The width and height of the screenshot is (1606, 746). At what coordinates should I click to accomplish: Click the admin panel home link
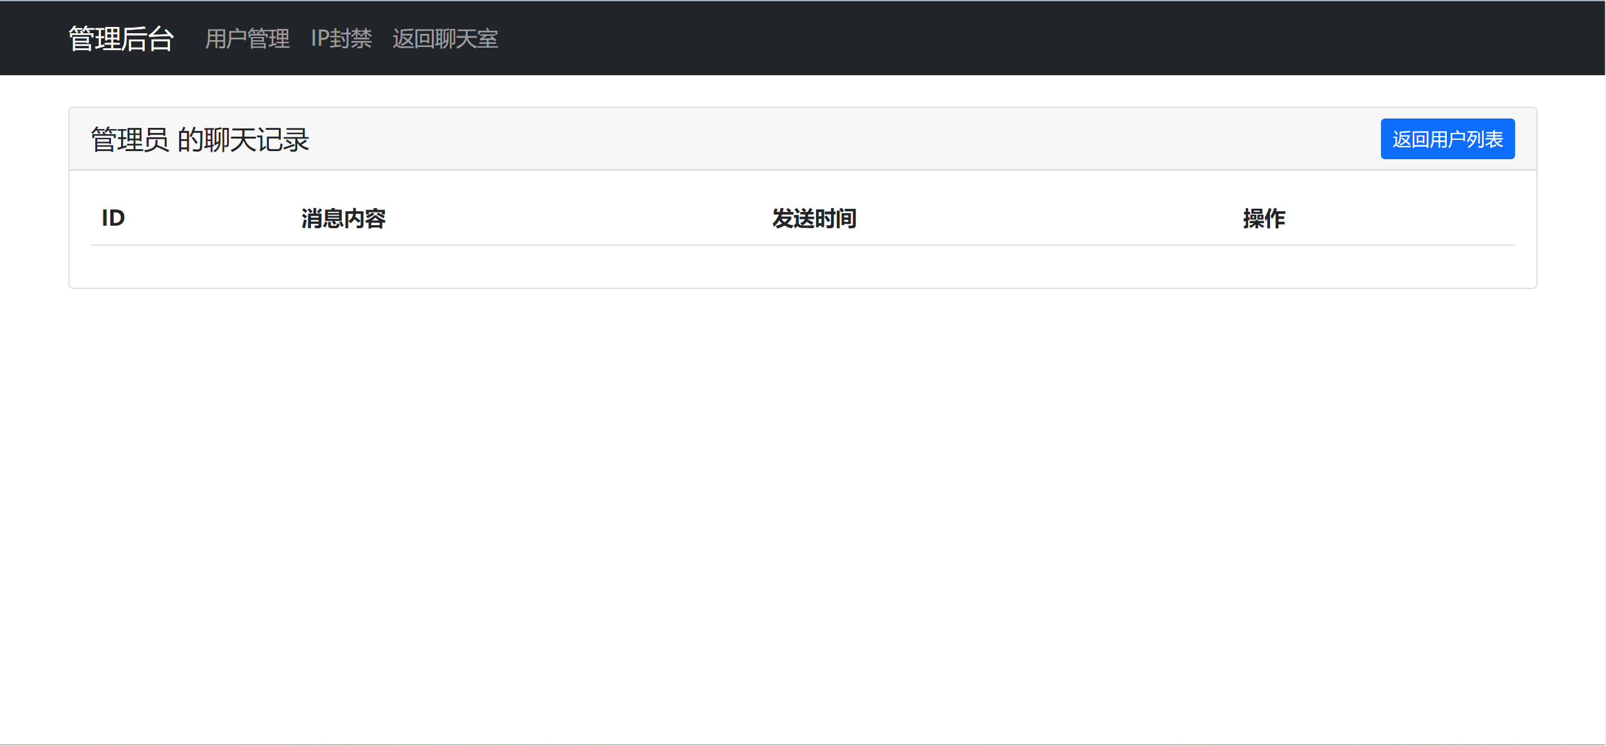121,38
